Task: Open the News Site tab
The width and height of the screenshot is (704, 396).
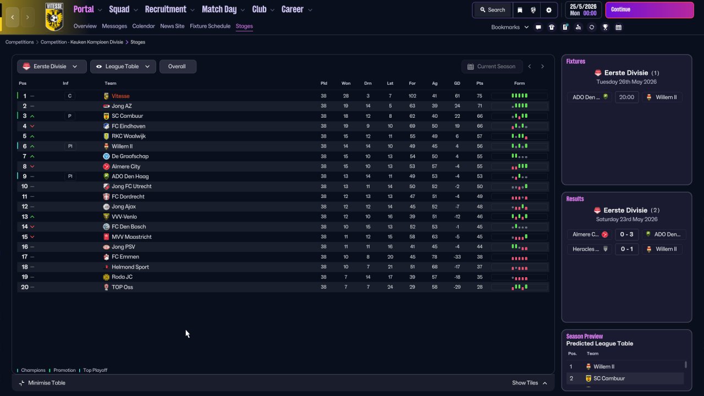Action: (x=172, y=26)
